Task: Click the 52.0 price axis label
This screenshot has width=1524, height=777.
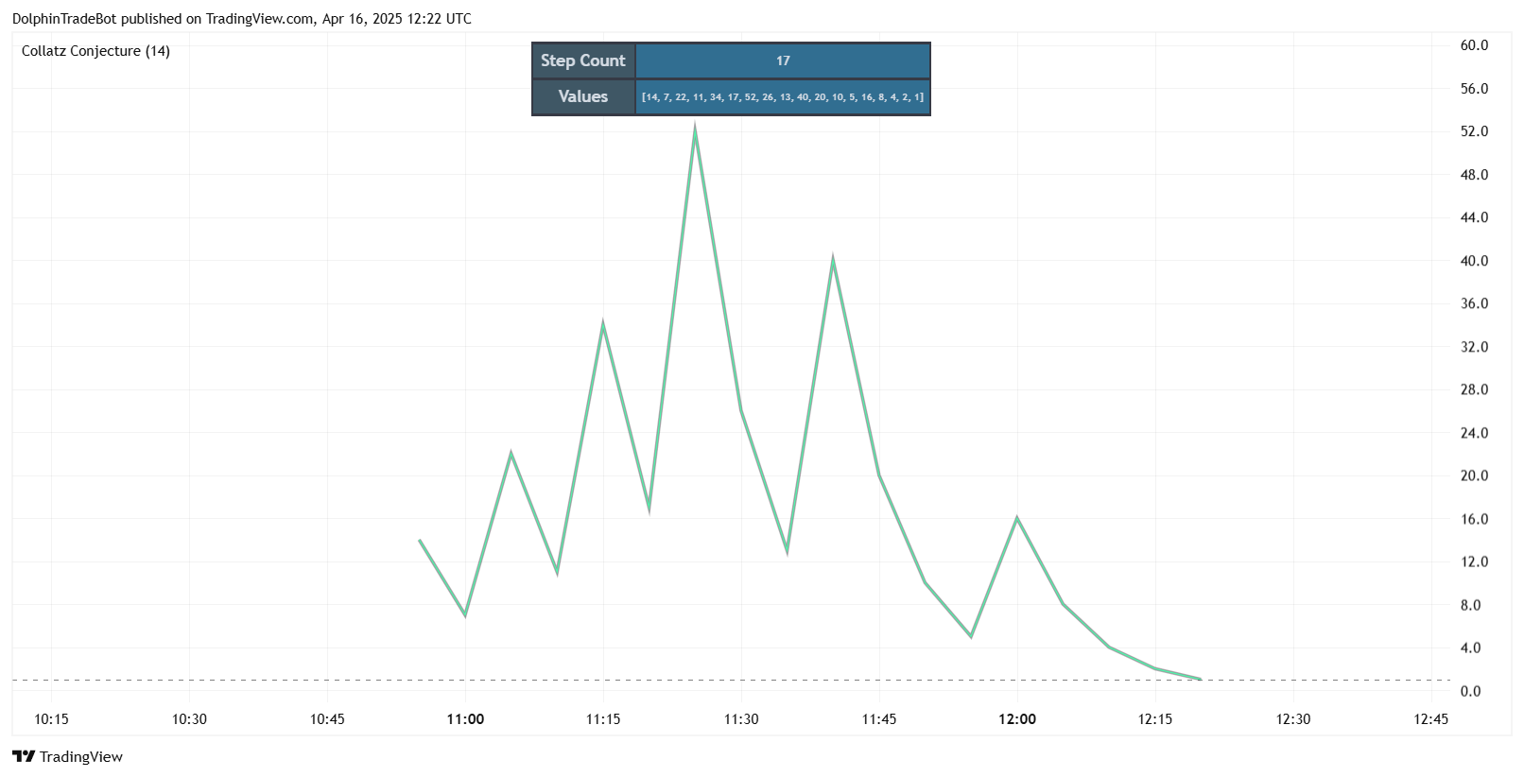Action: click(1474, 131)
